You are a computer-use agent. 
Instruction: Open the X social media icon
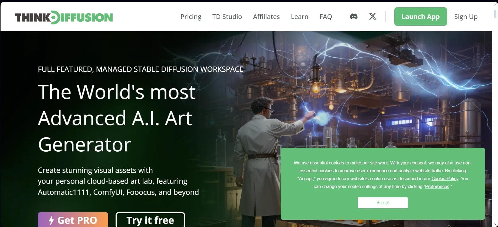pos(372,17)
